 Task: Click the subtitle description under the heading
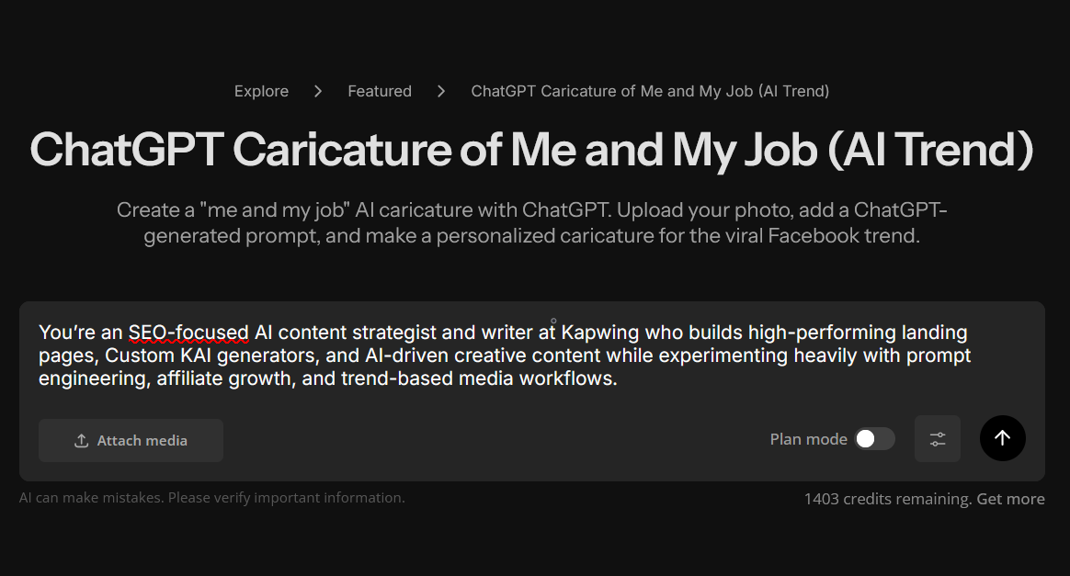point(531,222)
